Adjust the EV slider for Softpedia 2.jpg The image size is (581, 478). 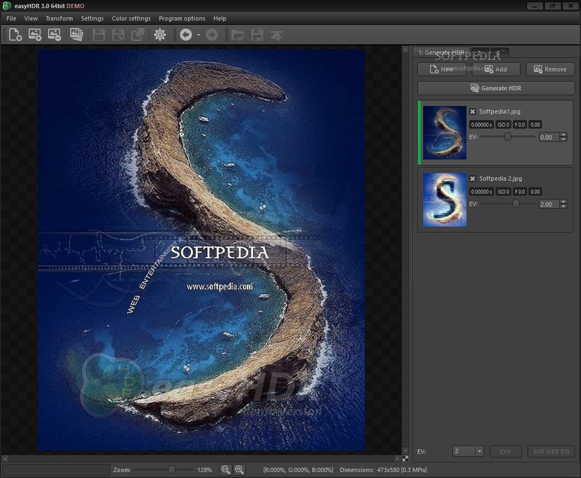[x=507, y=204]
